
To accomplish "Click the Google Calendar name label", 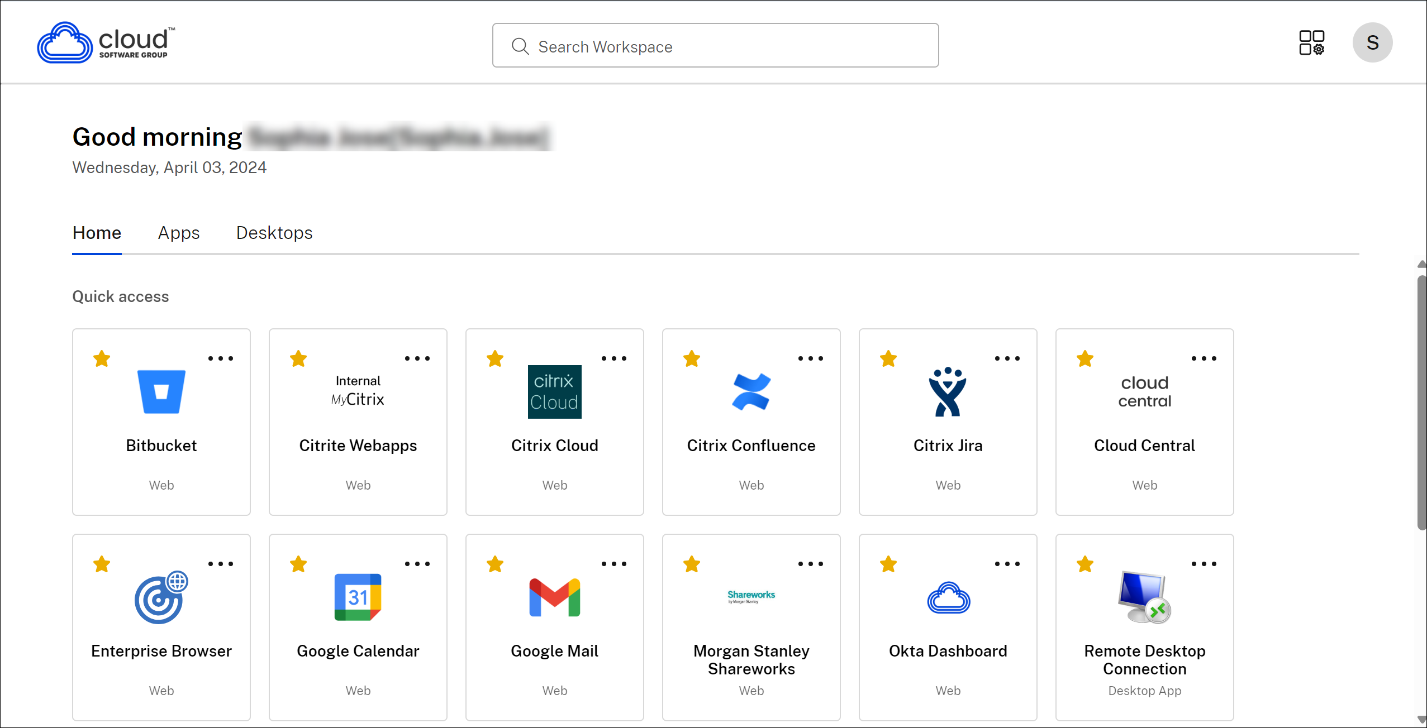I will pos(358,651).
